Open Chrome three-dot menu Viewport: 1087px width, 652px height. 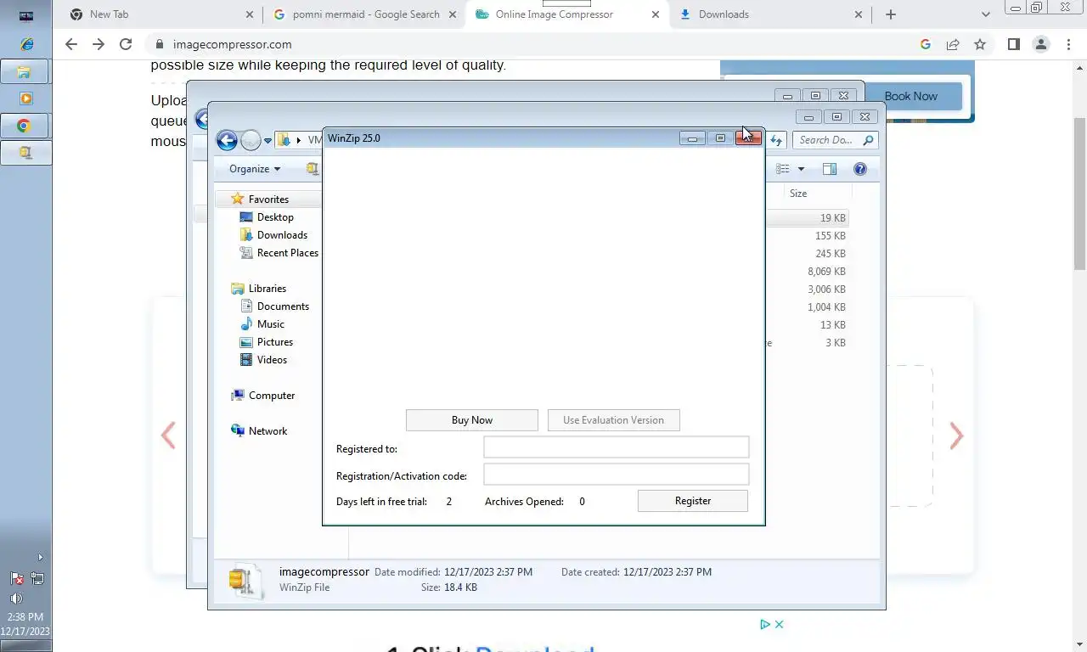(x=1068, y=44)
